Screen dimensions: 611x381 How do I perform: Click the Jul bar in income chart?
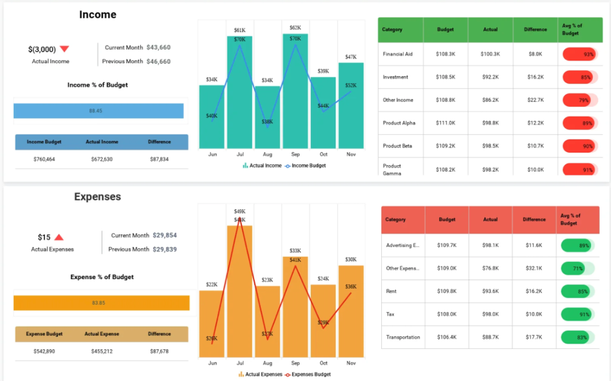tap(240, 92)
